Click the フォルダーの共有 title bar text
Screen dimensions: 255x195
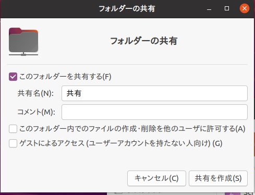(127, 8)
